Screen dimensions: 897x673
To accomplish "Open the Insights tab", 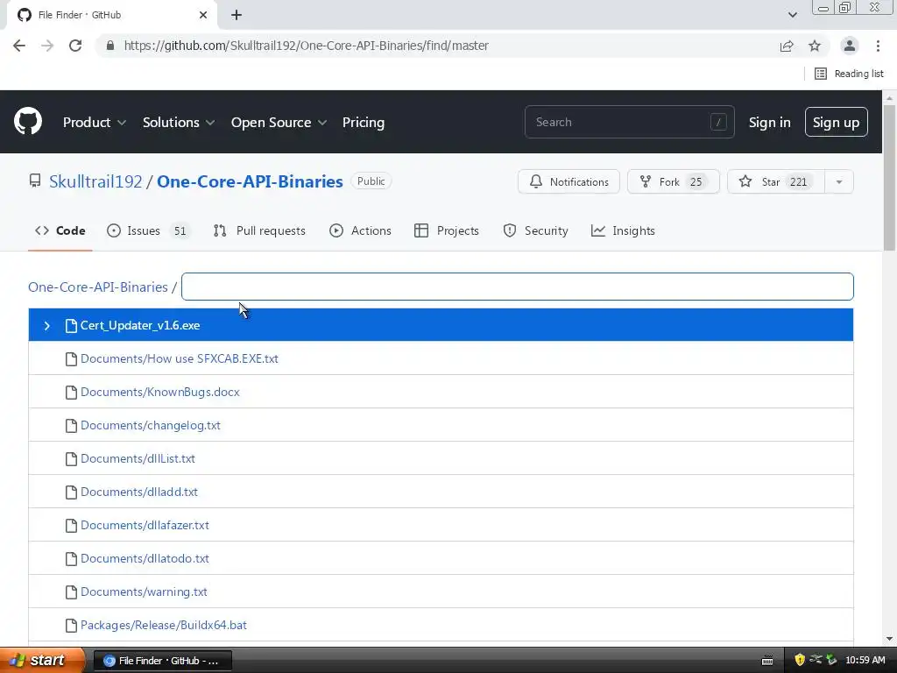I will click(623, 230).
